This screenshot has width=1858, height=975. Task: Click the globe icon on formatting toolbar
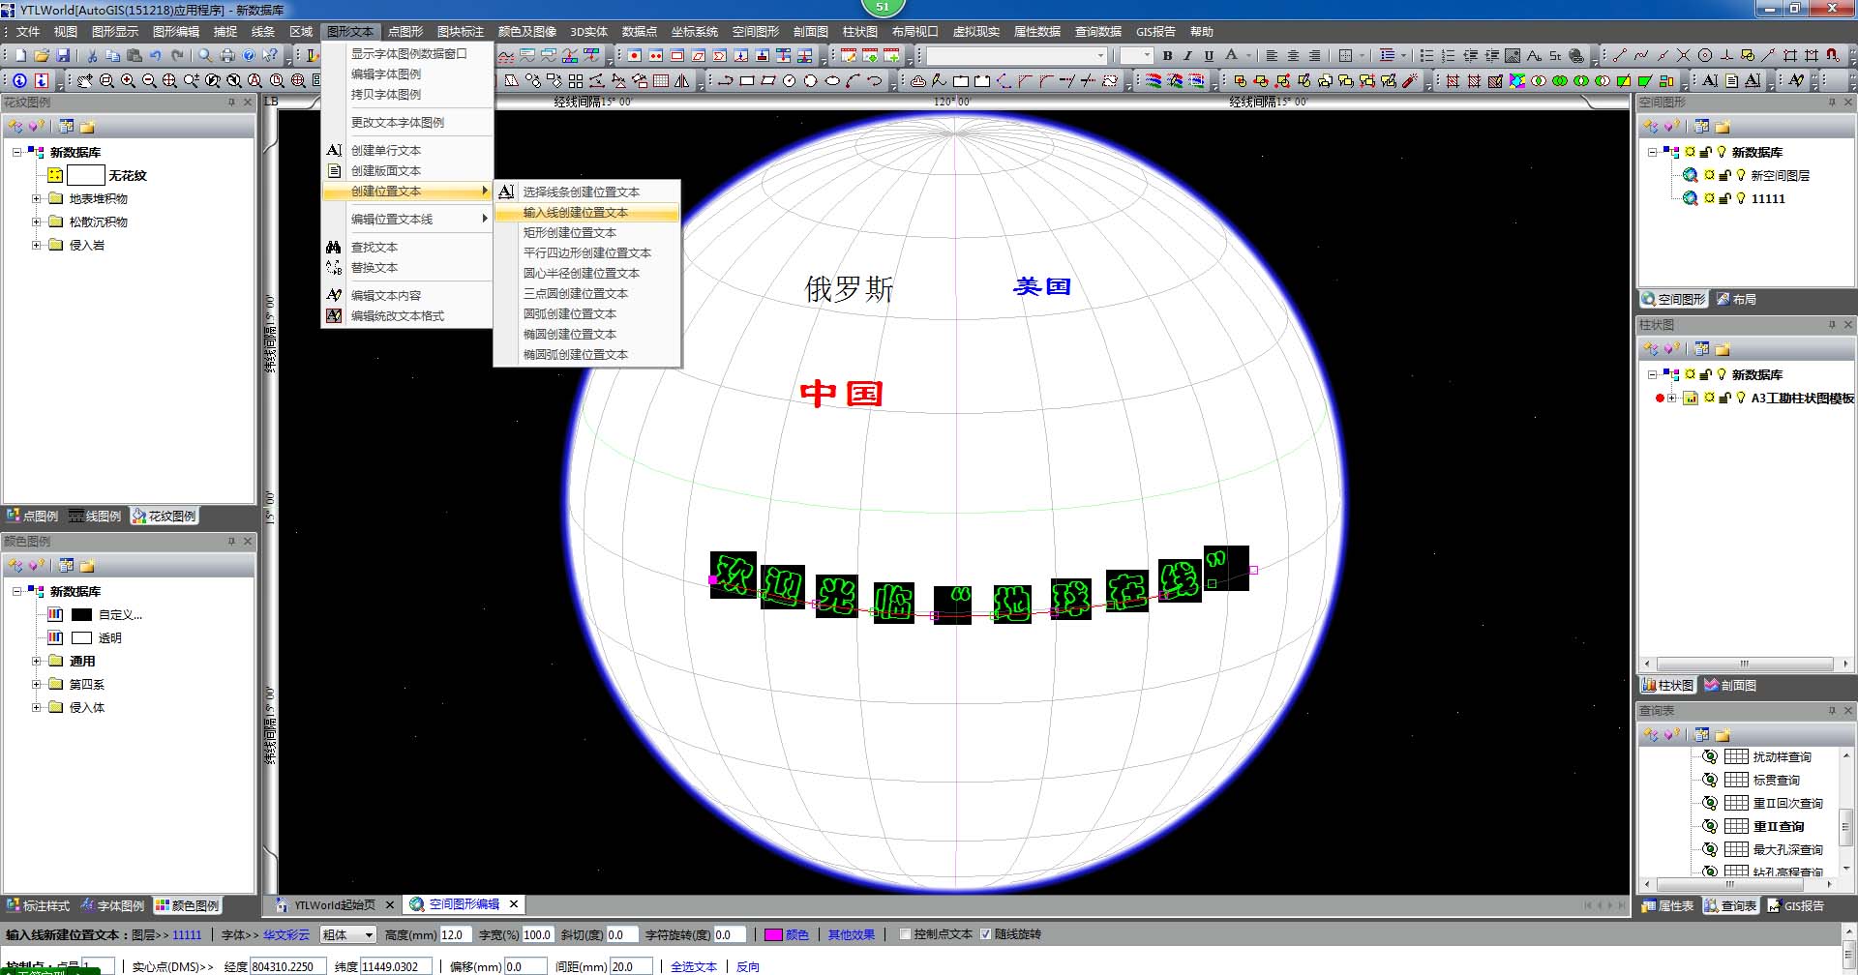pyautogui.click(x=1576, y=56)
